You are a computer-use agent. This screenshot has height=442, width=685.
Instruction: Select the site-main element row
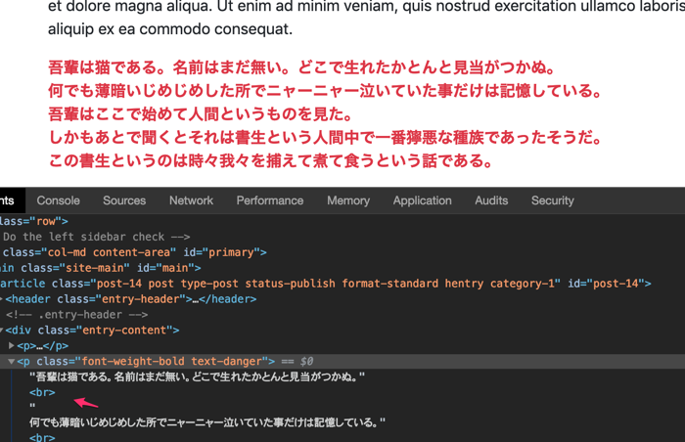coord(342,268)
